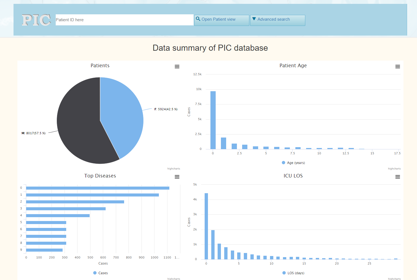
Task: Click Open Patient view button
Action: click(x=221, y=20)
